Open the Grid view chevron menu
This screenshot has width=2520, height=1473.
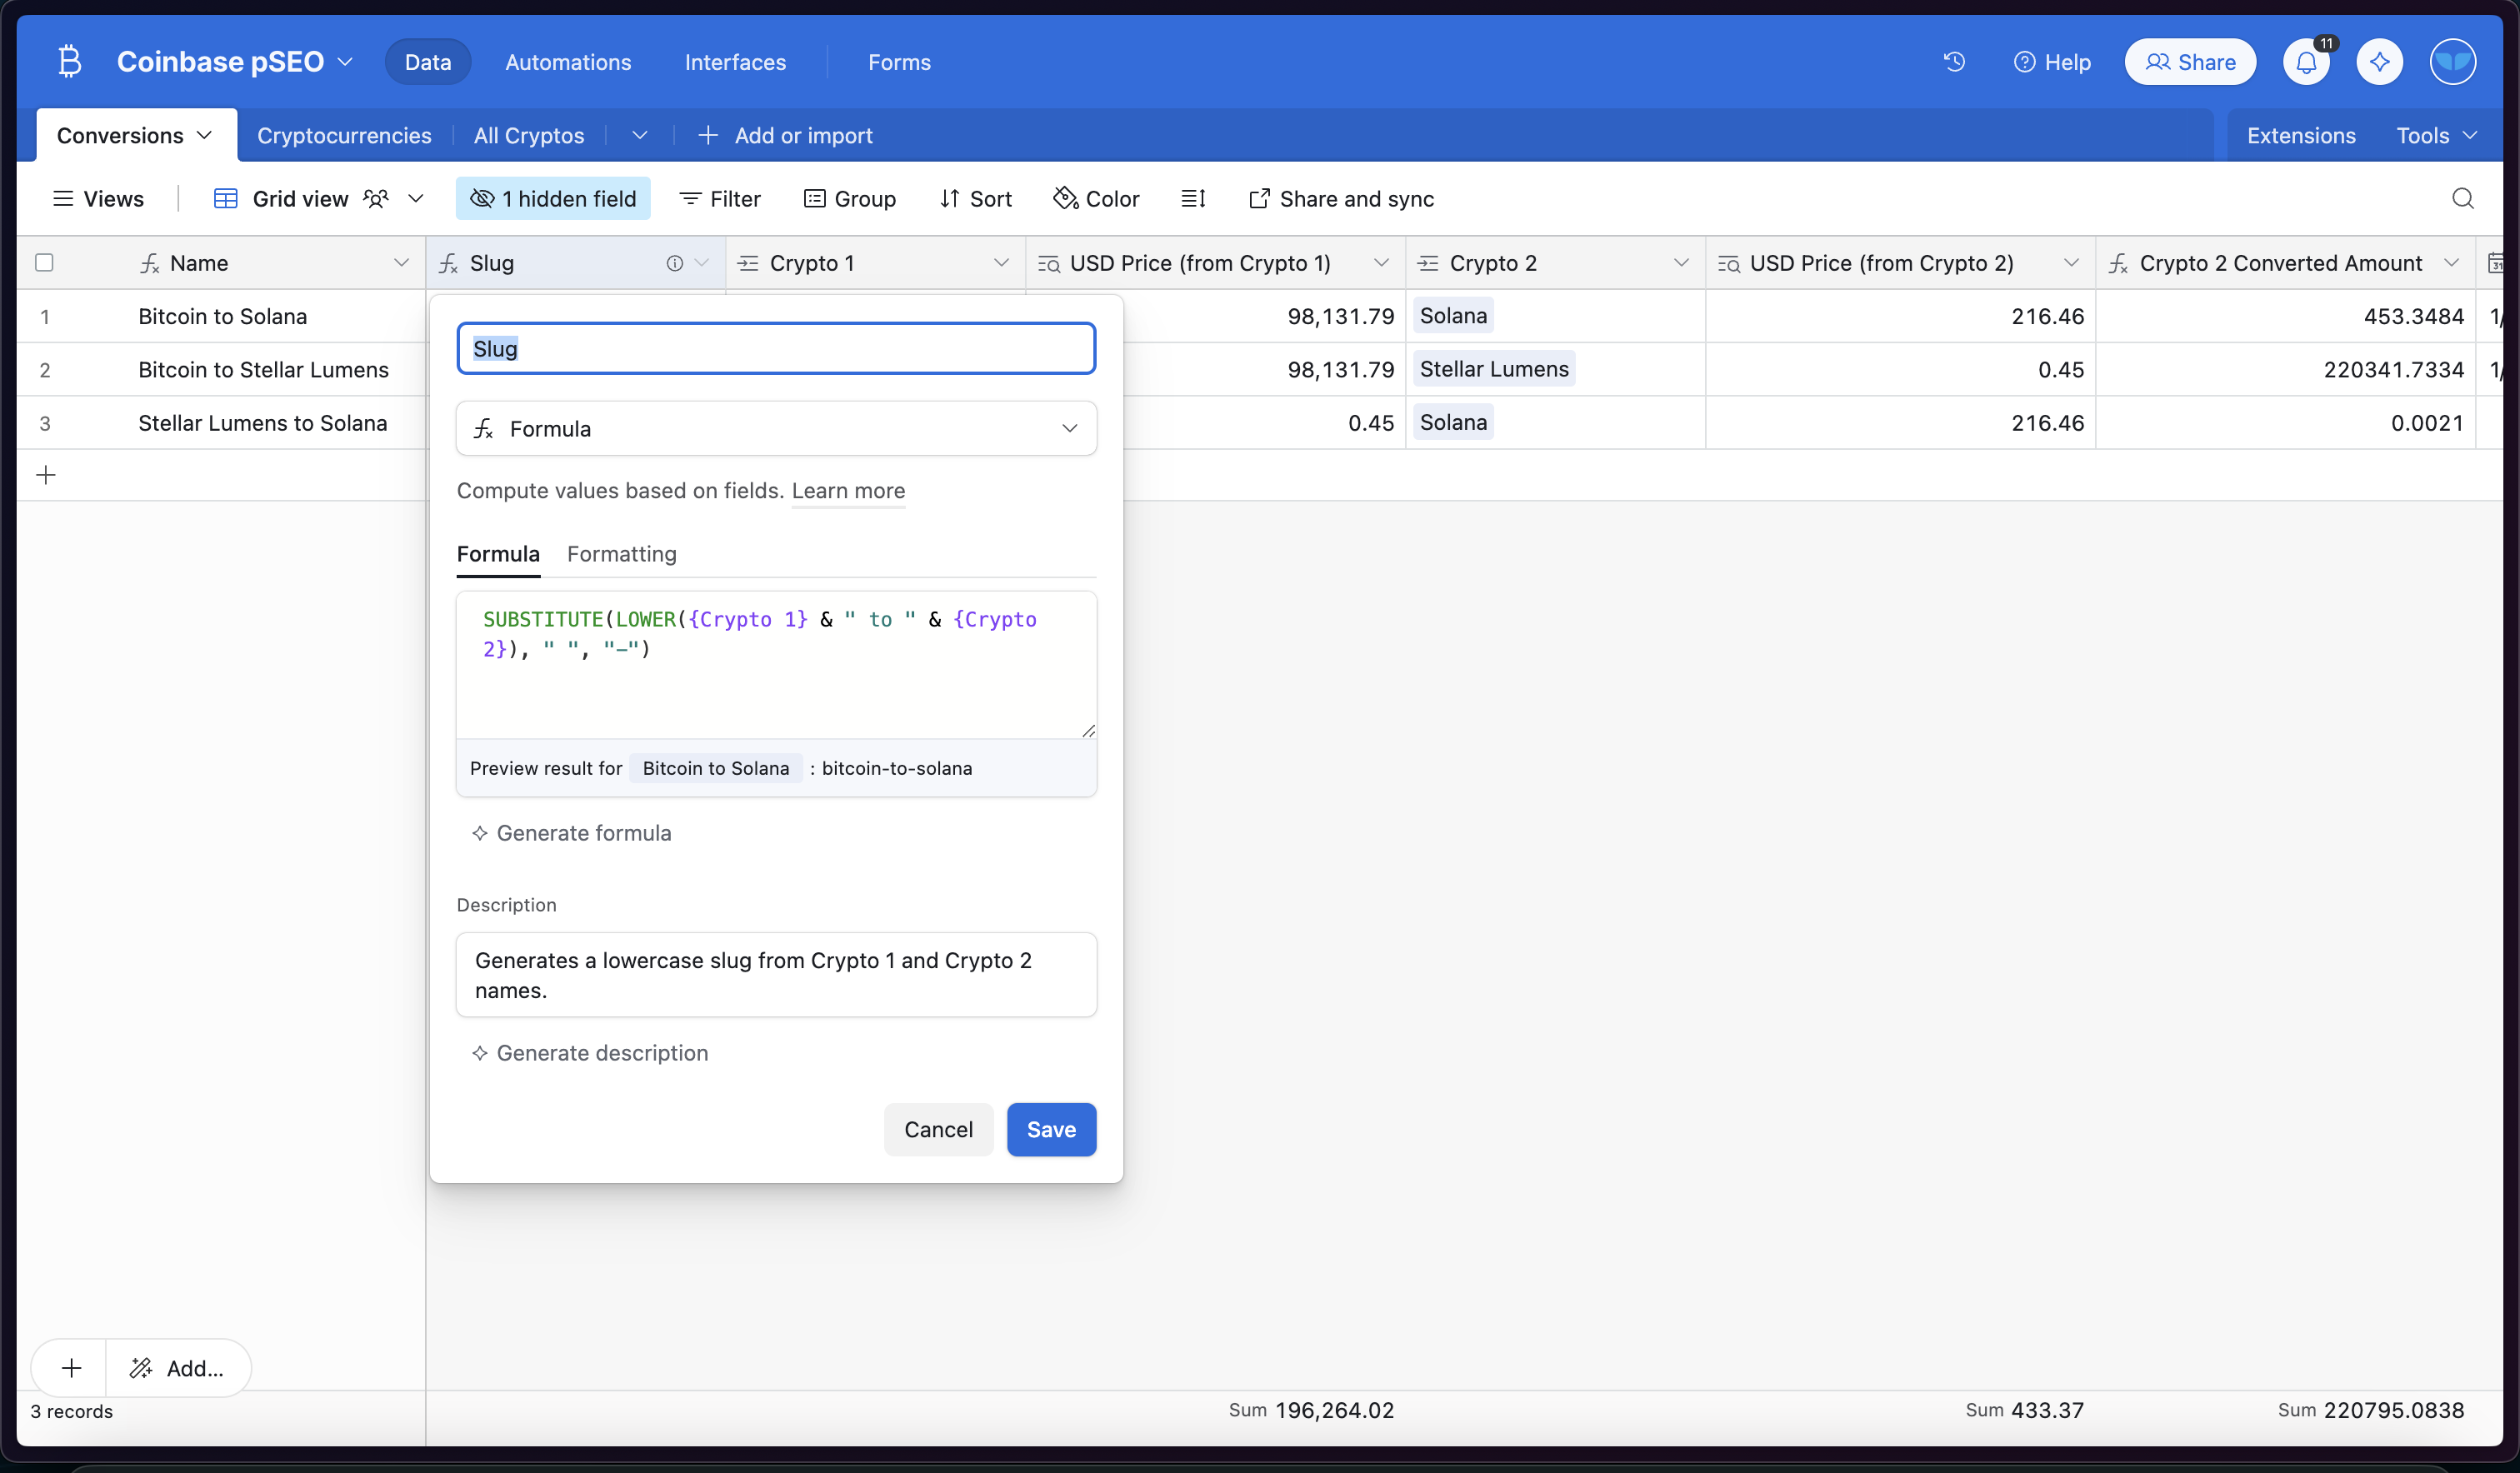point(416,199)
